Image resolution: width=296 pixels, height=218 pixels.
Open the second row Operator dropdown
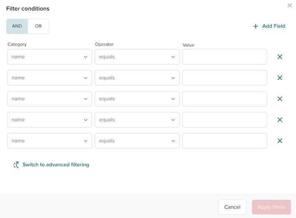(137, 78)
